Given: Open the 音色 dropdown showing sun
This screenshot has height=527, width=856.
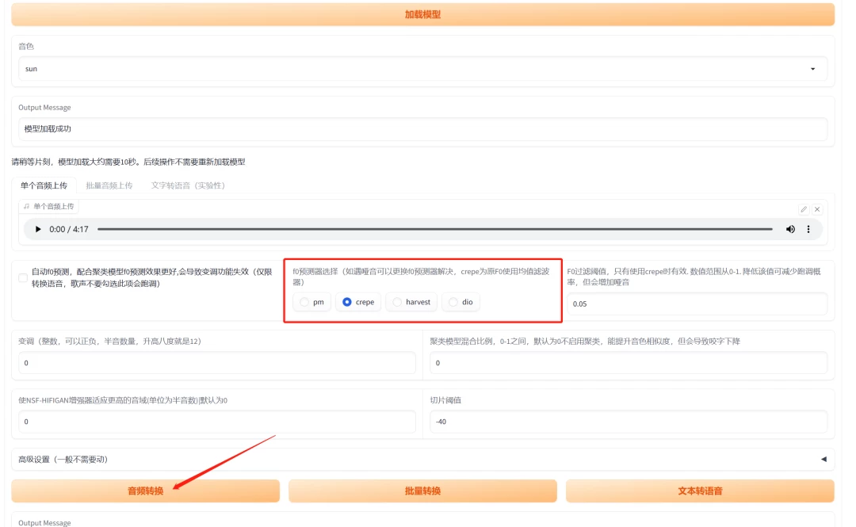Looking at the screenshot, I should pos(422,69).
